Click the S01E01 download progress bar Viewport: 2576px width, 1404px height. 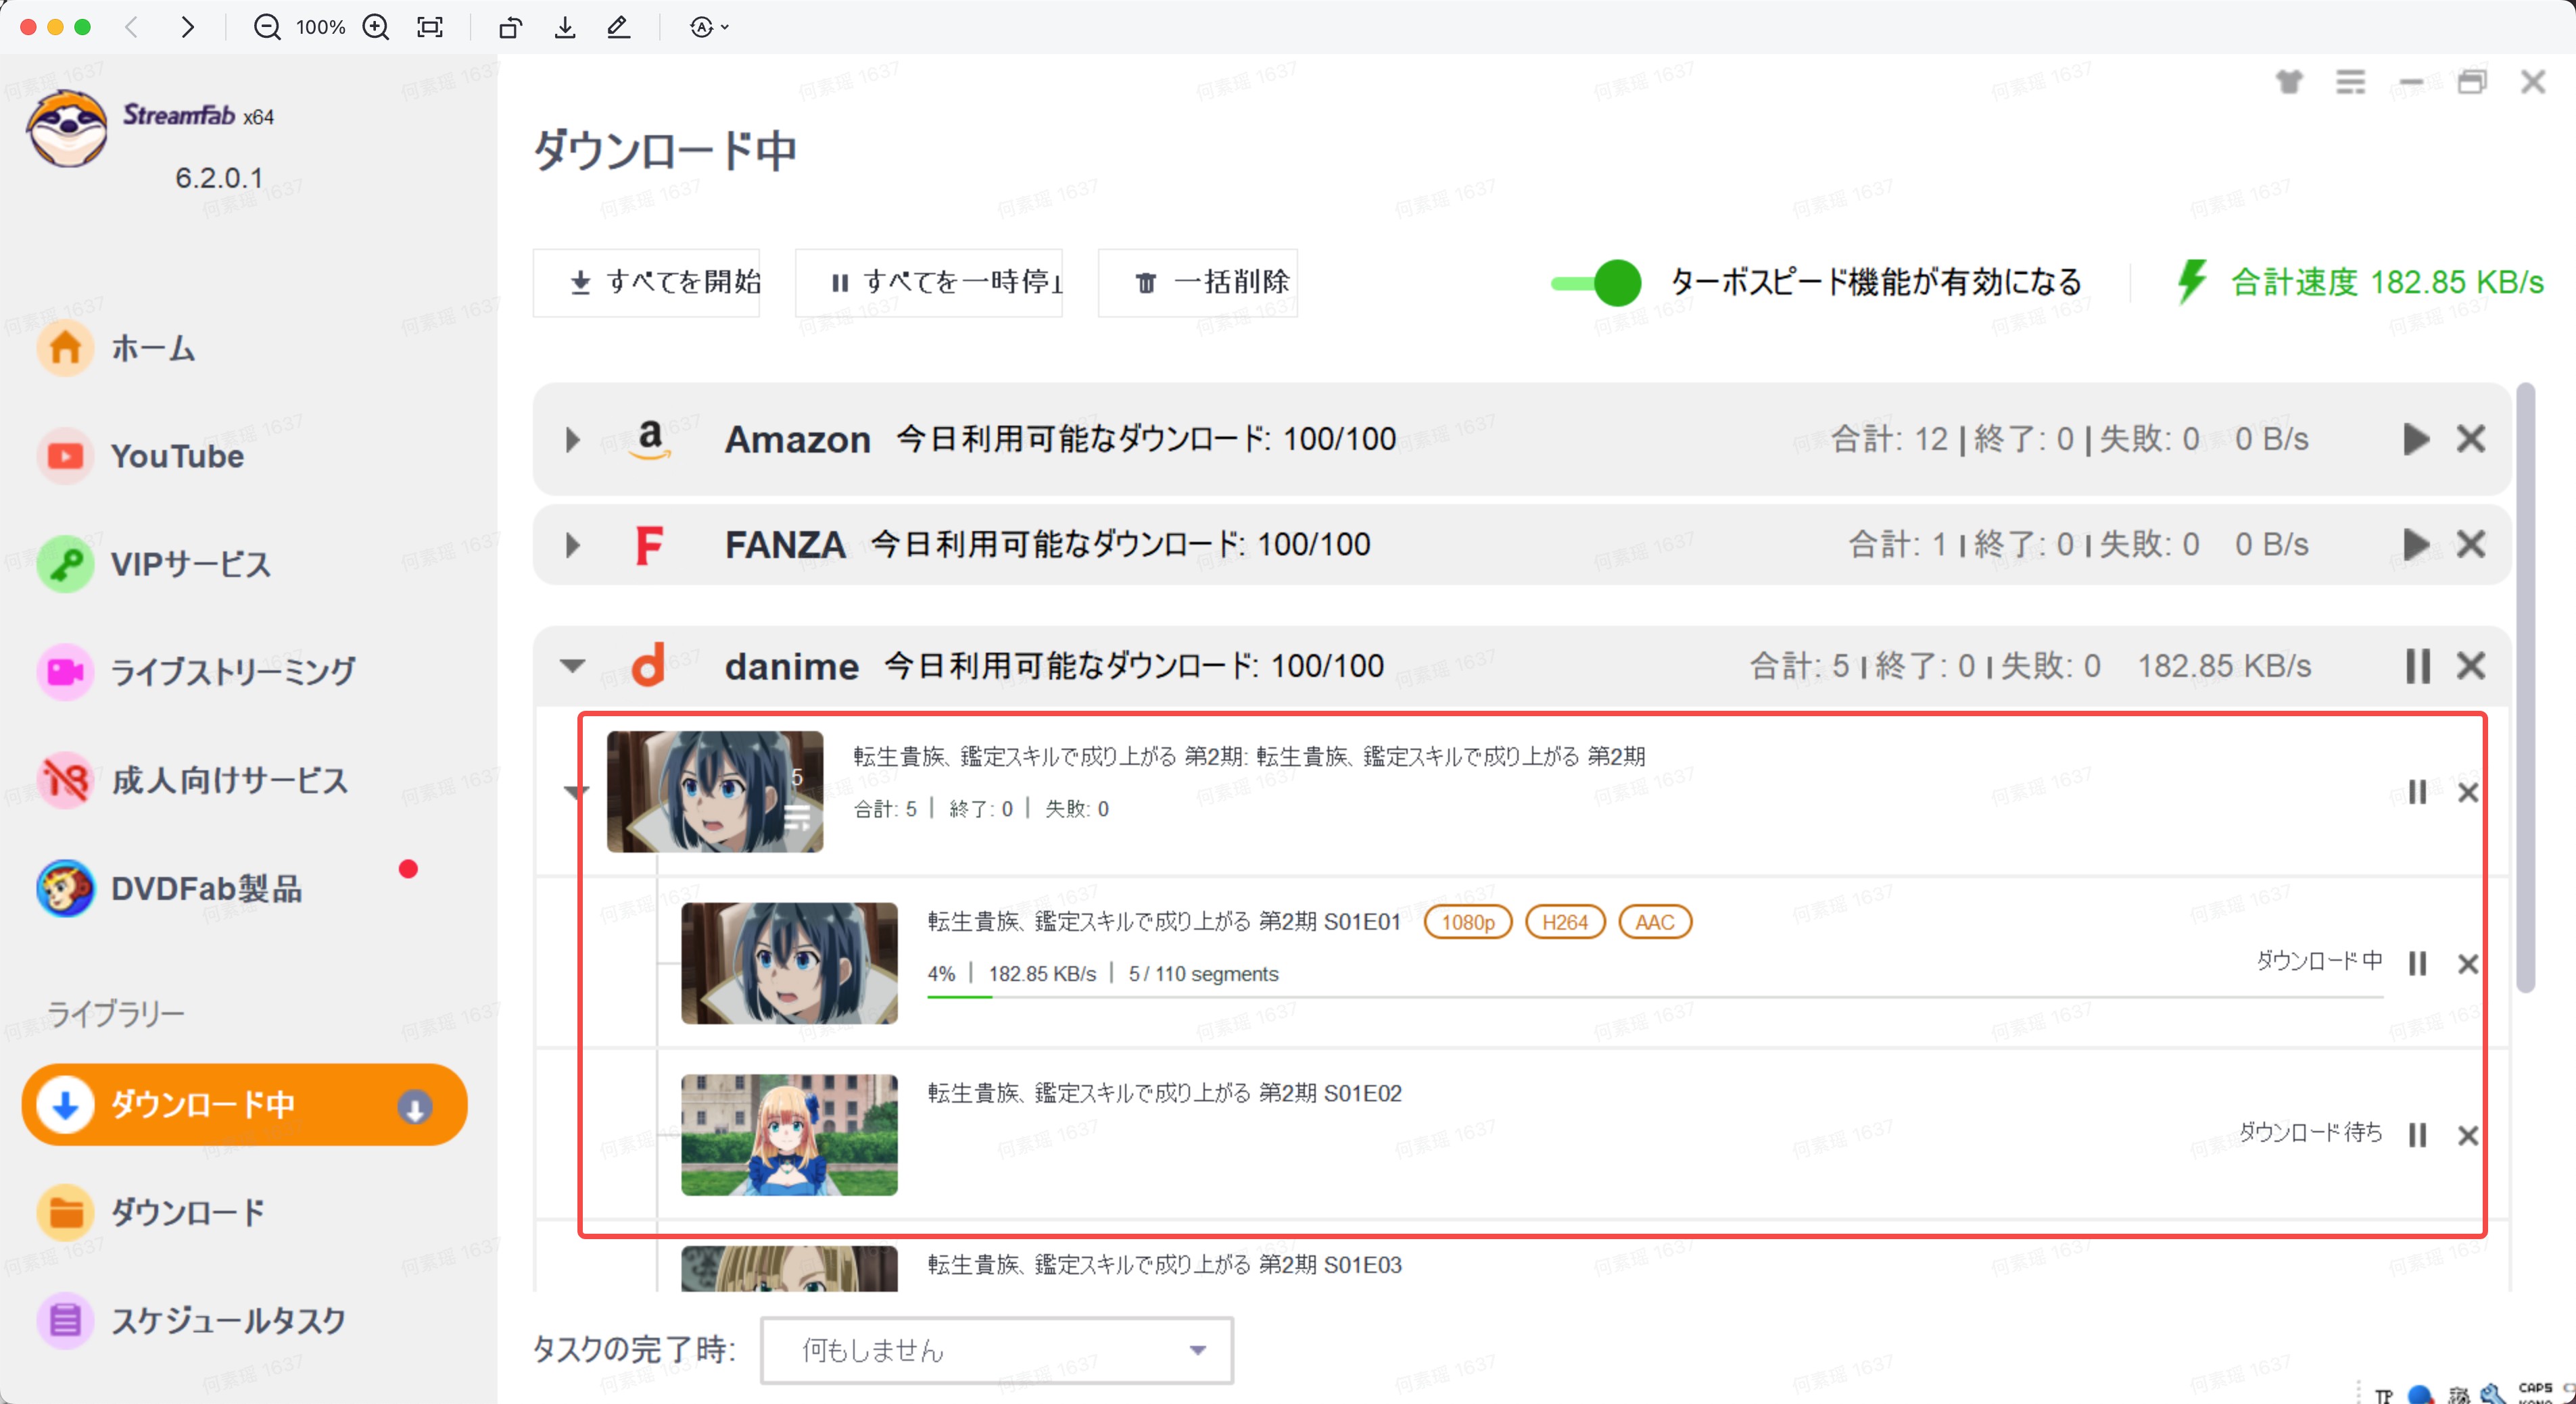1655,997
